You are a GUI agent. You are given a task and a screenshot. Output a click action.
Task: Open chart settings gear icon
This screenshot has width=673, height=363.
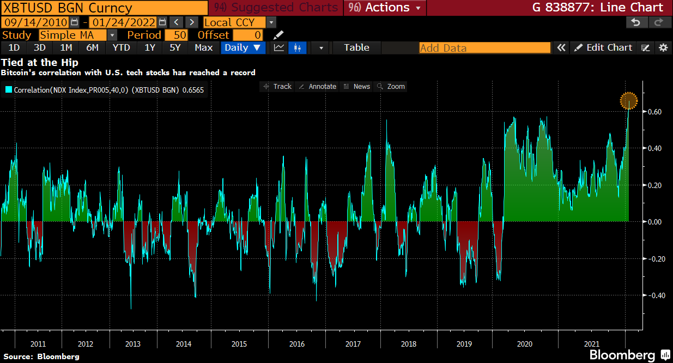663,47
